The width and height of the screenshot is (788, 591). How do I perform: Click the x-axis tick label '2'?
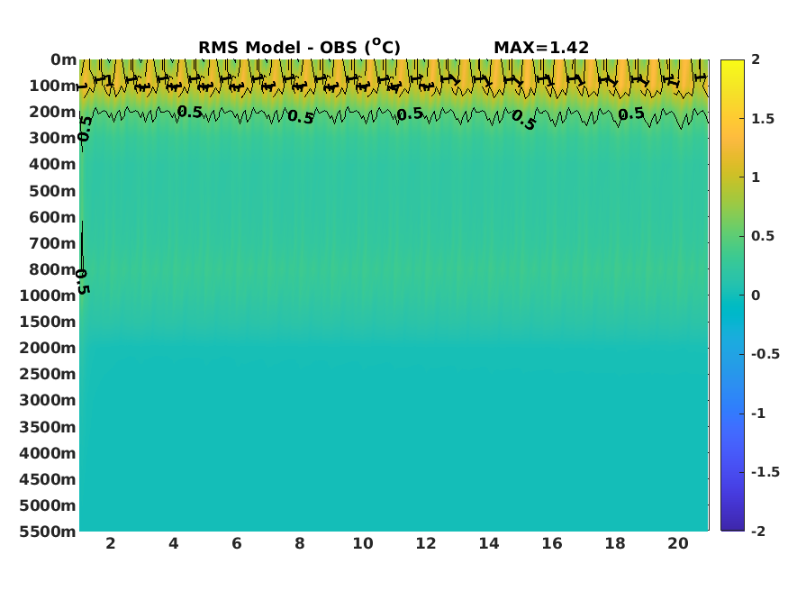click(x=111, y=543)
